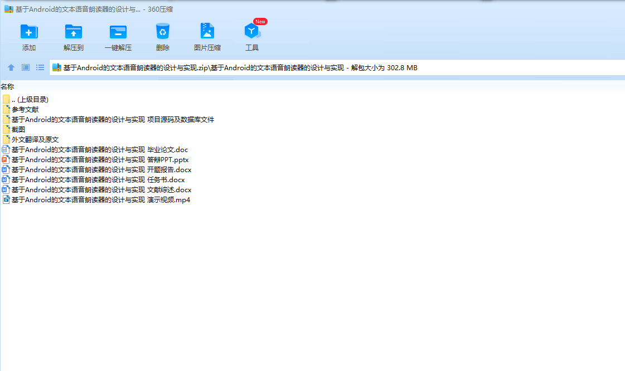The height and width of the screenshot is (371, 625).
Task: Click the 名称 column header
Action: coord(8,86)
